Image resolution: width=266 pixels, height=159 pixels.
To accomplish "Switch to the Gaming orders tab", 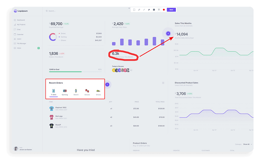I will click(65, 92).
